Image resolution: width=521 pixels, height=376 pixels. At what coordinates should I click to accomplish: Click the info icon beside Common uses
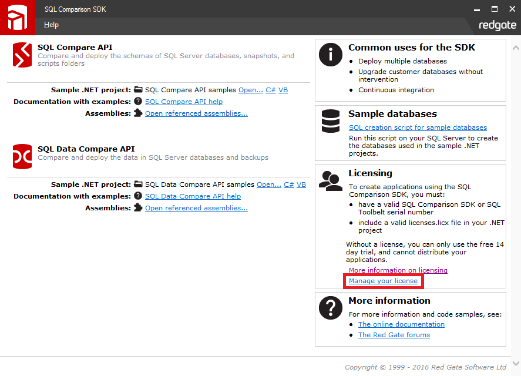[330, 55]
